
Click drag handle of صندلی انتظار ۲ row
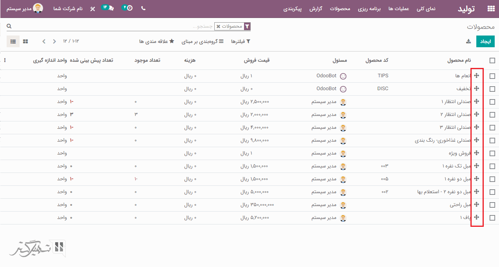[x=476, y=114]
